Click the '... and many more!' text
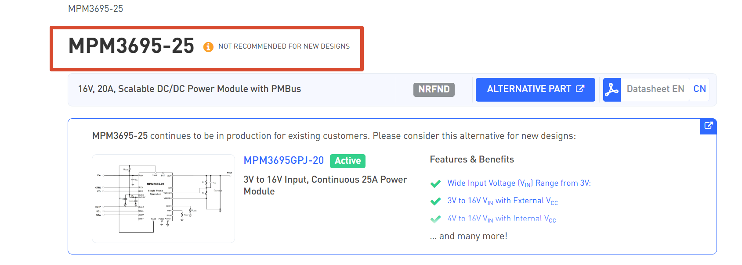This screenshot has height=265, width=742. pyautogui.click(x=468, y=237)
